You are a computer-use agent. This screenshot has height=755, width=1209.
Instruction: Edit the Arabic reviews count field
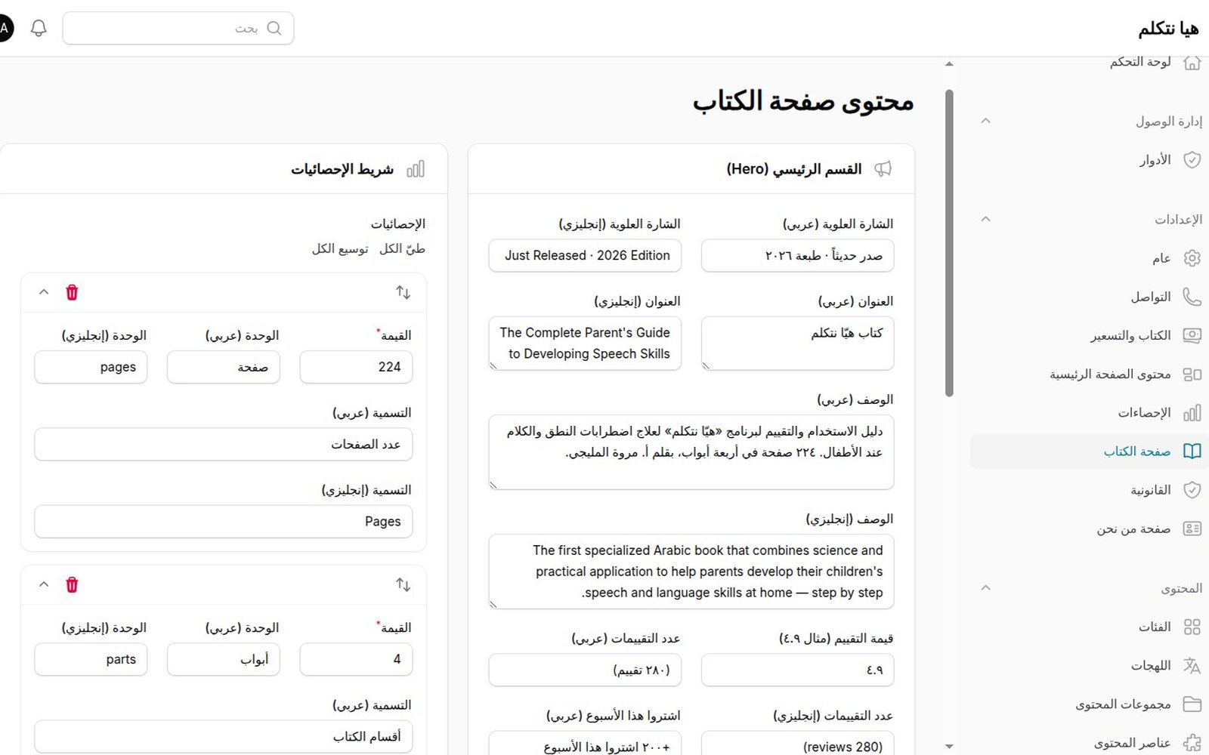585,670
